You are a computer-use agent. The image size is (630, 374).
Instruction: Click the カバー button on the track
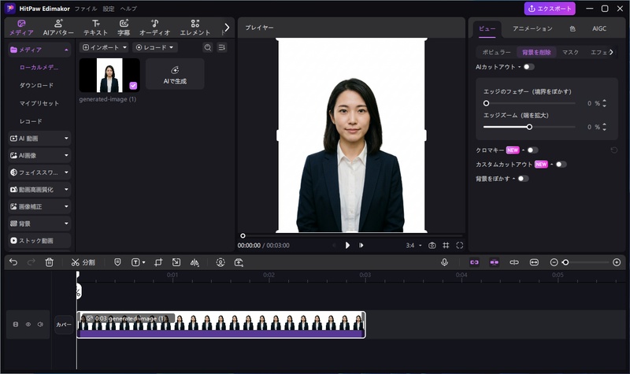64,324
